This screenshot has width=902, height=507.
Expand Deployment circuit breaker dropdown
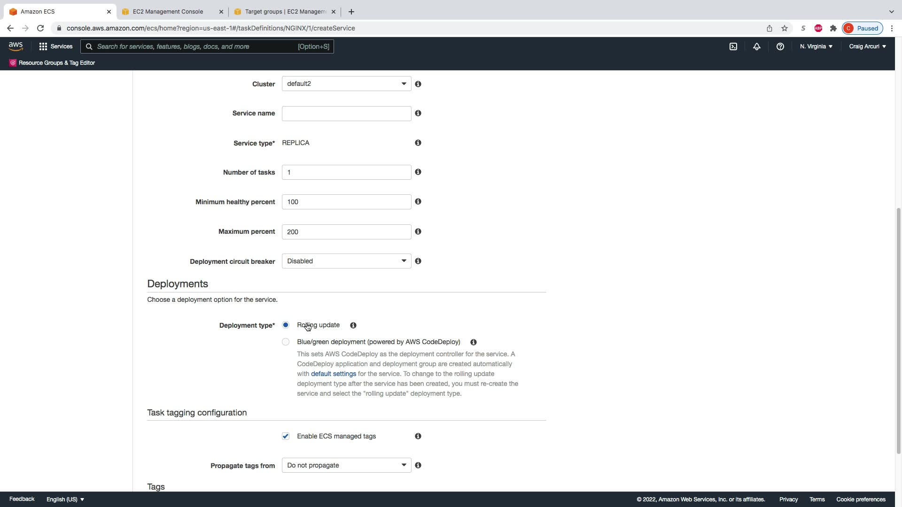[x=346, y=261]
